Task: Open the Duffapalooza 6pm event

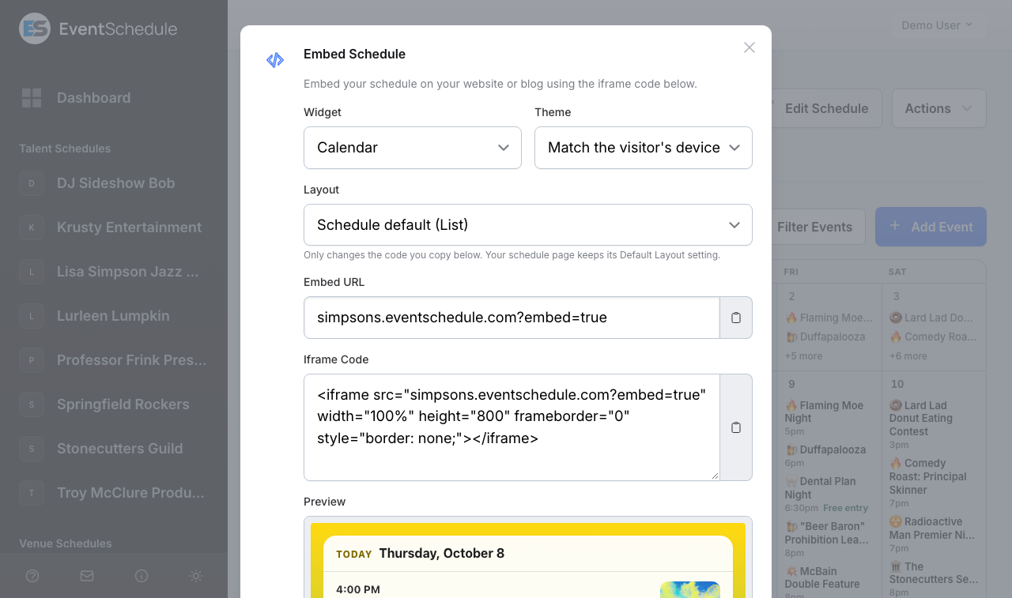Action: click(x=826, y=456)
